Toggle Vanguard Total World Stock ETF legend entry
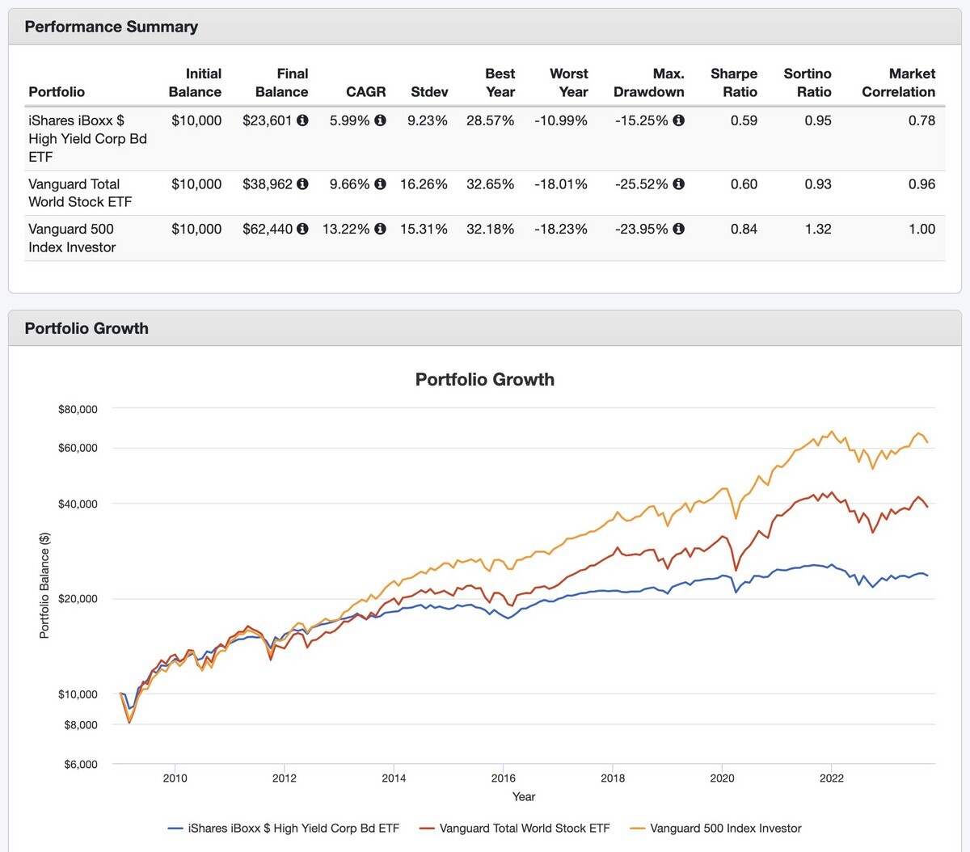 tap(514, 829)
